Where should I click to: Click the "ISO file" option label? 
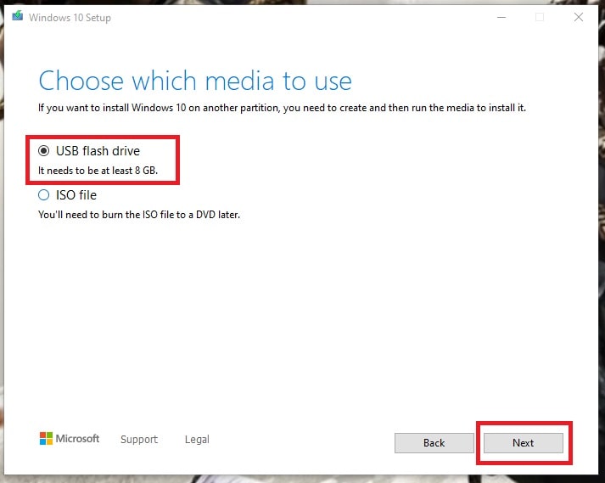pyautogui.click(x=76, y=195)
